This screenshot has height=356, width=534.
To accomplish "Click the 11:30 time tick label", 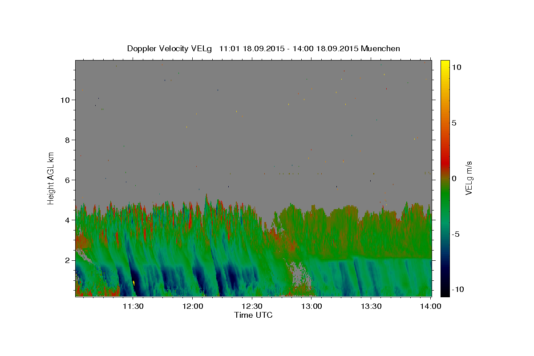I will (133, 306).
